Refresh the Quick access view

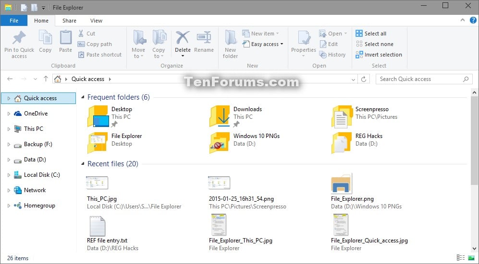364,79
